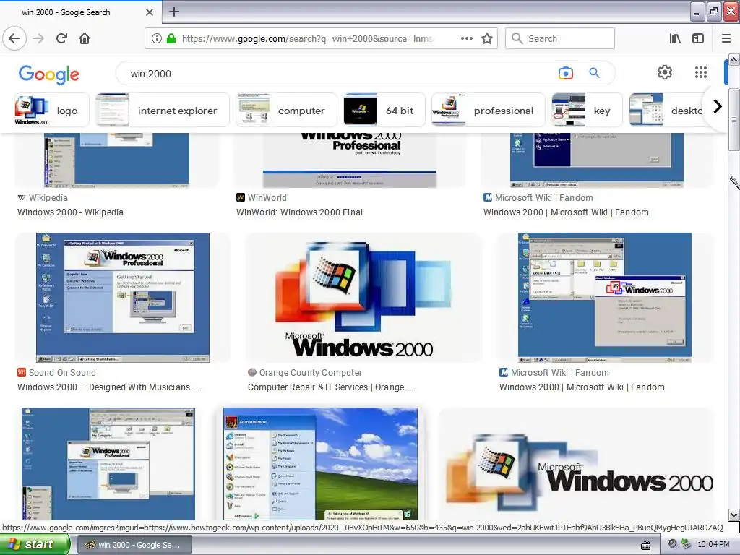Open the Windows XP bliss desktop thumbnail
Image resolution: width=740 pixels, height=555 pixels.
coord(320,464)
